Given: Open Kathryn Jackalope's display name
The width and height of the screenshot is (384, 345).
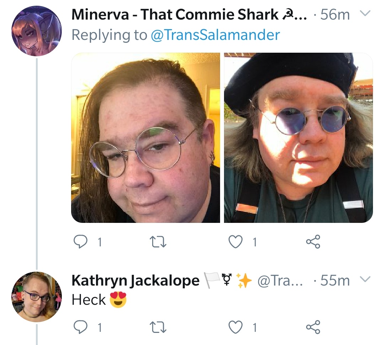Looking at the screenshot, I should 135,281.
